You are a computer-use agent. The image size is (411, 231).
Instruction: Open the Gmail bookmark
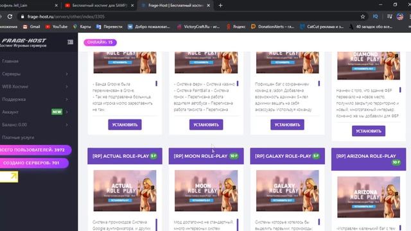(31, 27)
